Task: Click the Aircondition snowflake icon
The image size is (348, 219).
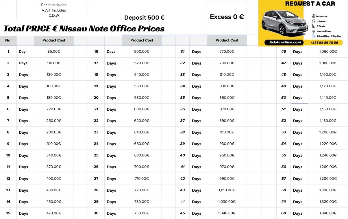Action: (314, 31)
